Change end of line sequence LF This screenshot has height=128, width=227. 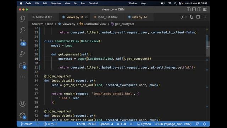click(131, 124)
